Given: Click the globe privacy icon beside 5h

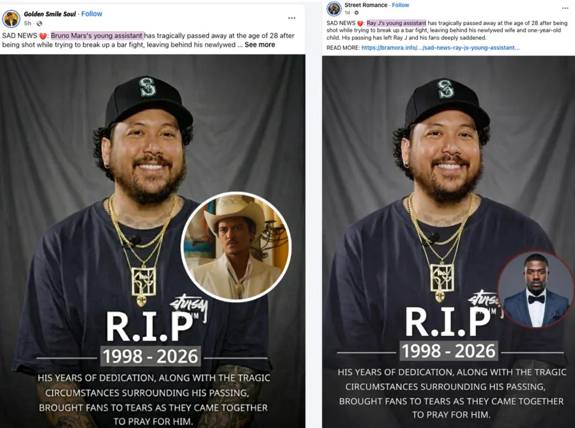Looking at the screenshot, I should [40, 24].
